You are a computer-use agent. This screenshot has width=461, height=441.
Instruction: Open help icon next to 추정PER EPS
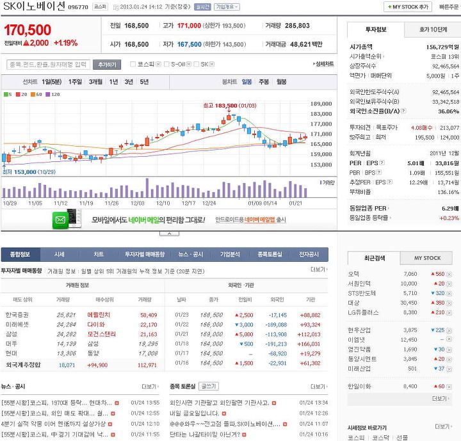390,182
